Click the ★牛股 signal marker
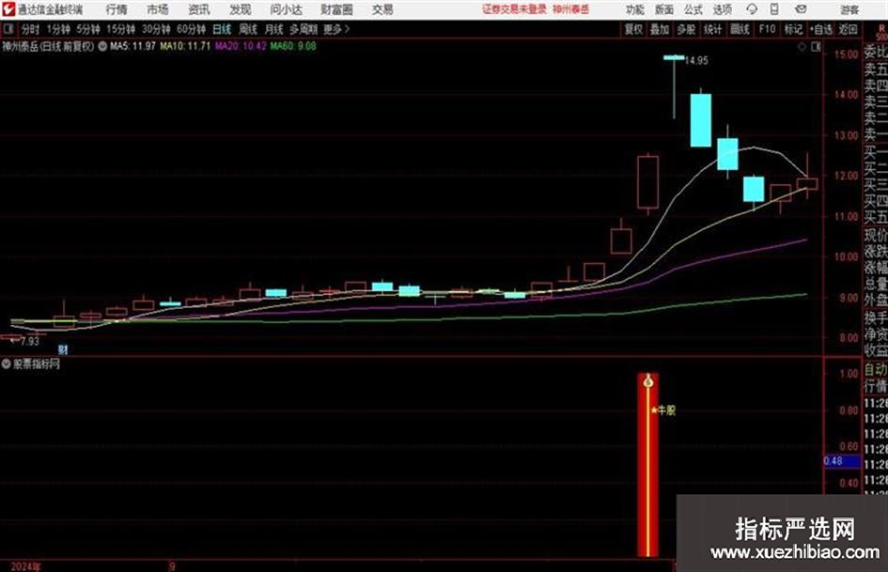The image size is (888, 572). click(663, 410)
